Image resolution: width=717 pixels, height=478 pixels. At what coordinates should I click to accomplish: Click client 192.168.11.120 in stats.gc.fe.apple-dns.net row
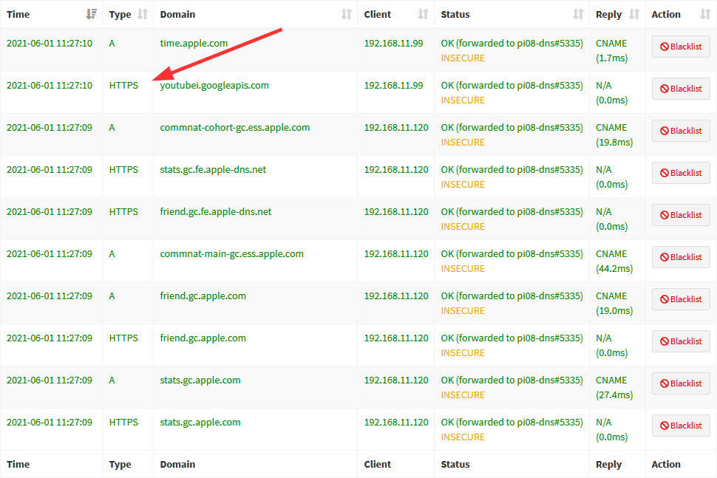(396, 169)
